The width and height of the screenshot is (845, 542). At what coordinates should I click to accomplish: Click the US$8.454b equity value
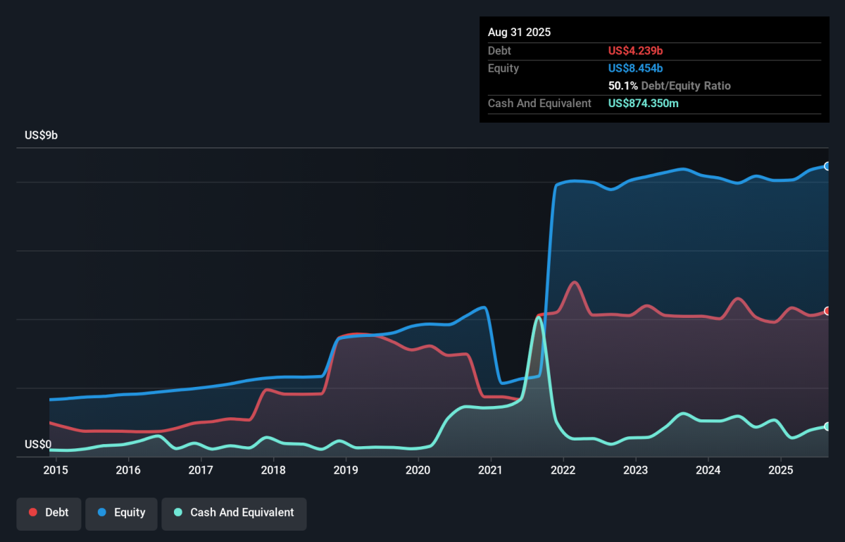[635, 68]
